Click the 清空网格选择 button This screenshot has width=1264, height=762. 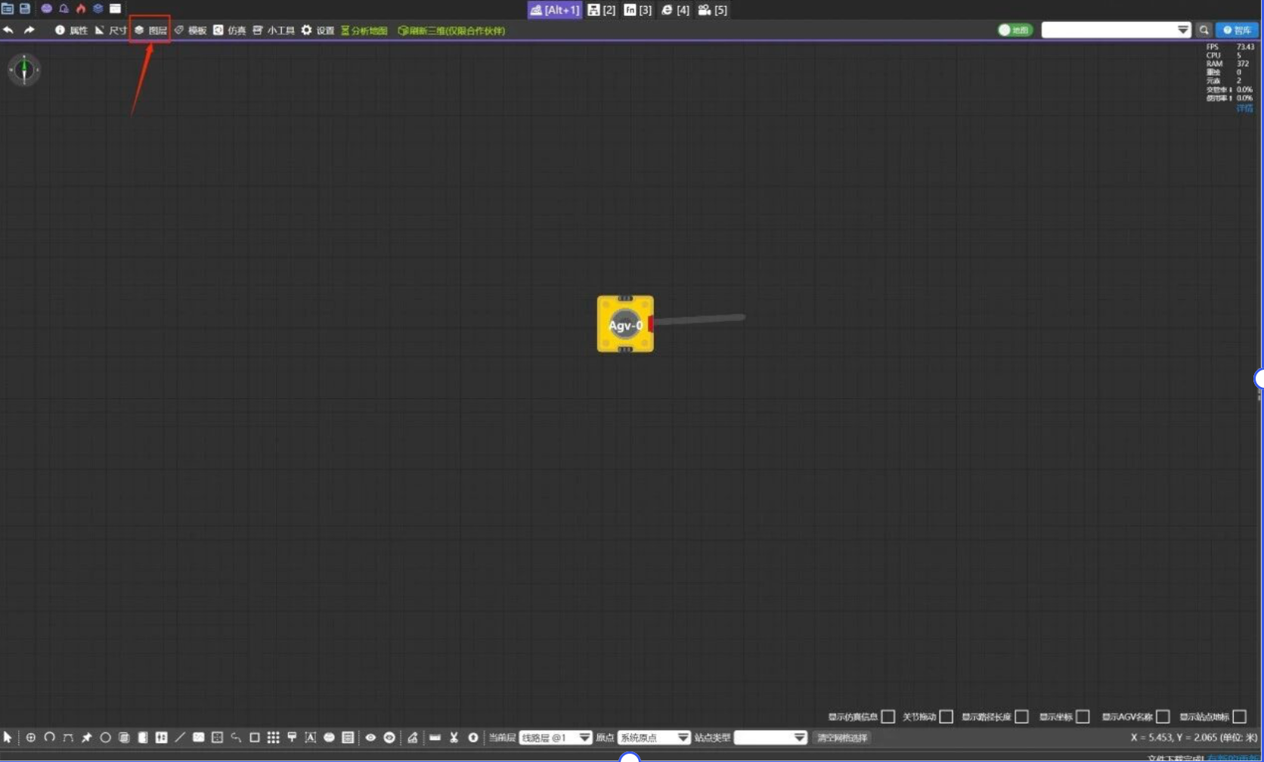[x=842, y=738]
